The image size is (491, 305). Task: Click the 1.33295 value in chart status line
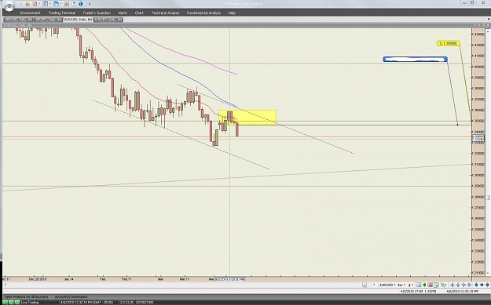pyautogui.click(x=431, y=291)
